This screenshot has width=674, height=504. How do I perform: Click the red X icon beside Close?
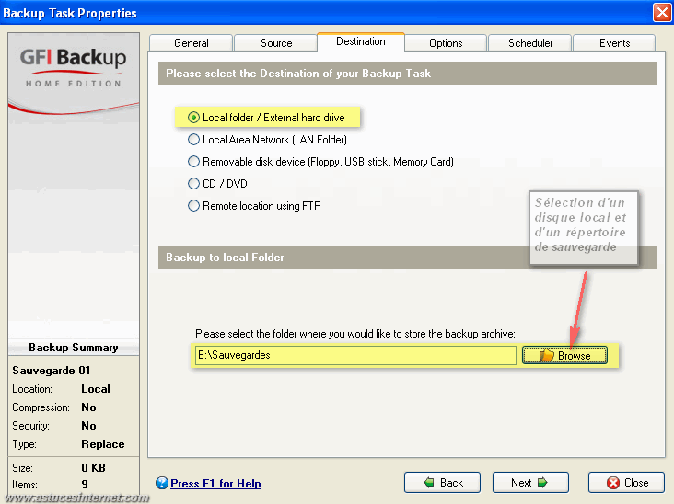click(613, 483)
